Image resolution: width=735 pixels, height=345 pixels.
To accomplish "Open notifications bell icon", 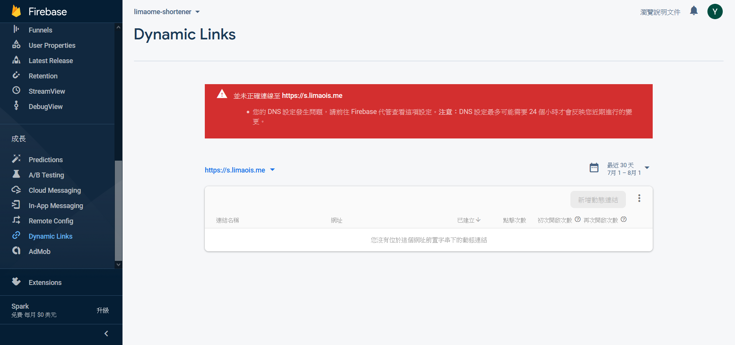I will click(694, 11).
